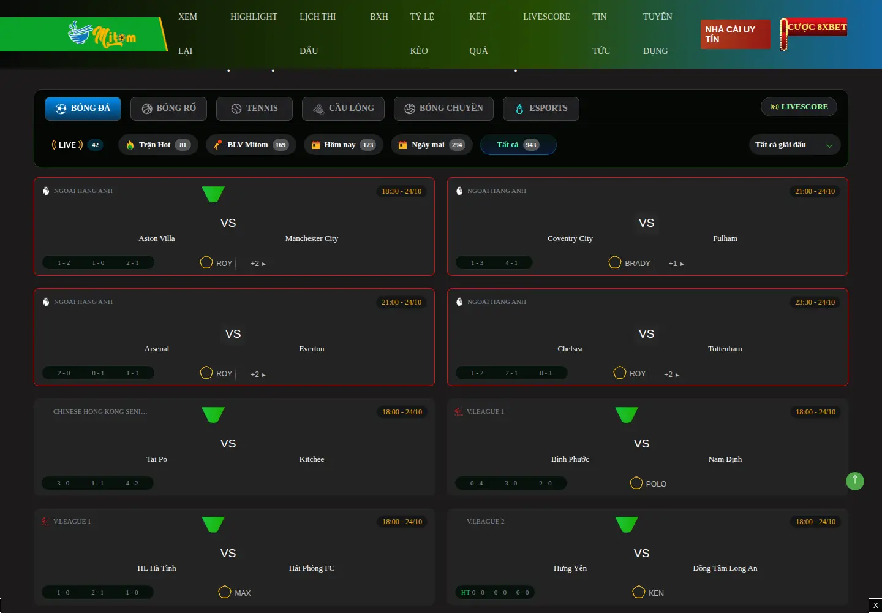Click the green badge on Tai Po match
882x613 pixels.
tap(213, 415)
